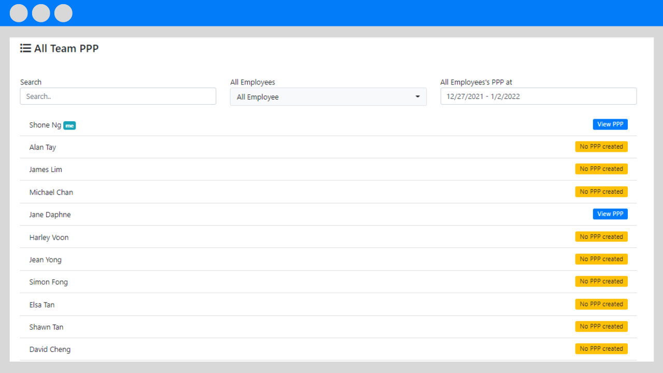Click the list icon beside All Team PPP
Screen dimensions: 663x373
[25, 48]
